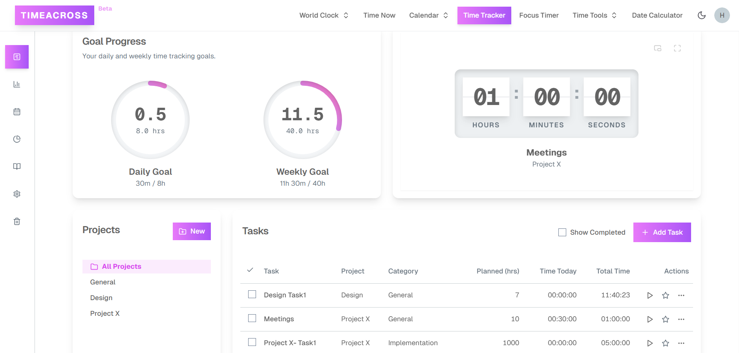739x353 pixels.
Task: Toggle dark mode moon icon
Action: (x=702, y=15)
